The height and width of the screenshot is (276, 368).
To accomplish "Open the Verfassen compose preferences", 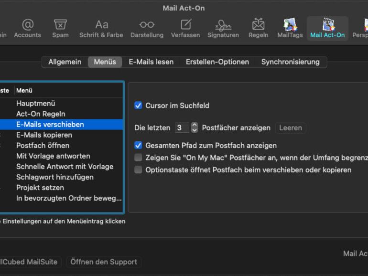I will point(185,28).
